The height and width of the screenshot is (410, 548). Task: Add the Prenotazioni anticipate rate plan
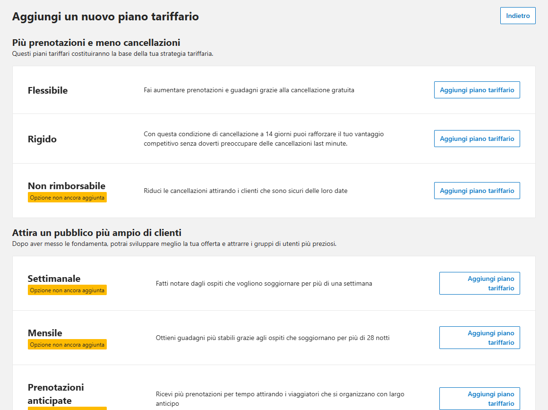pos(479,399)
